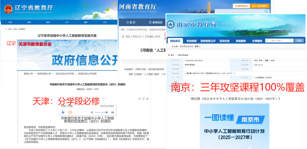The image size is (307, 149).
Task: Click the 天津市教育委员会 red site title
Action: (35, 44)
